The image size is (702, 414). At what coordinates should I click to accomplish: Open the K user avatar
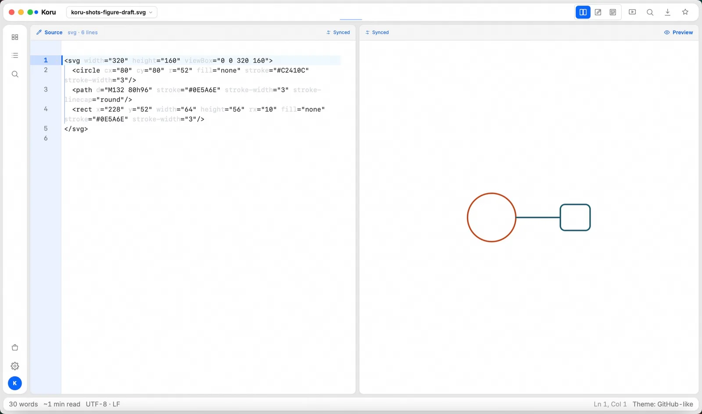click(x=15, y=383)
